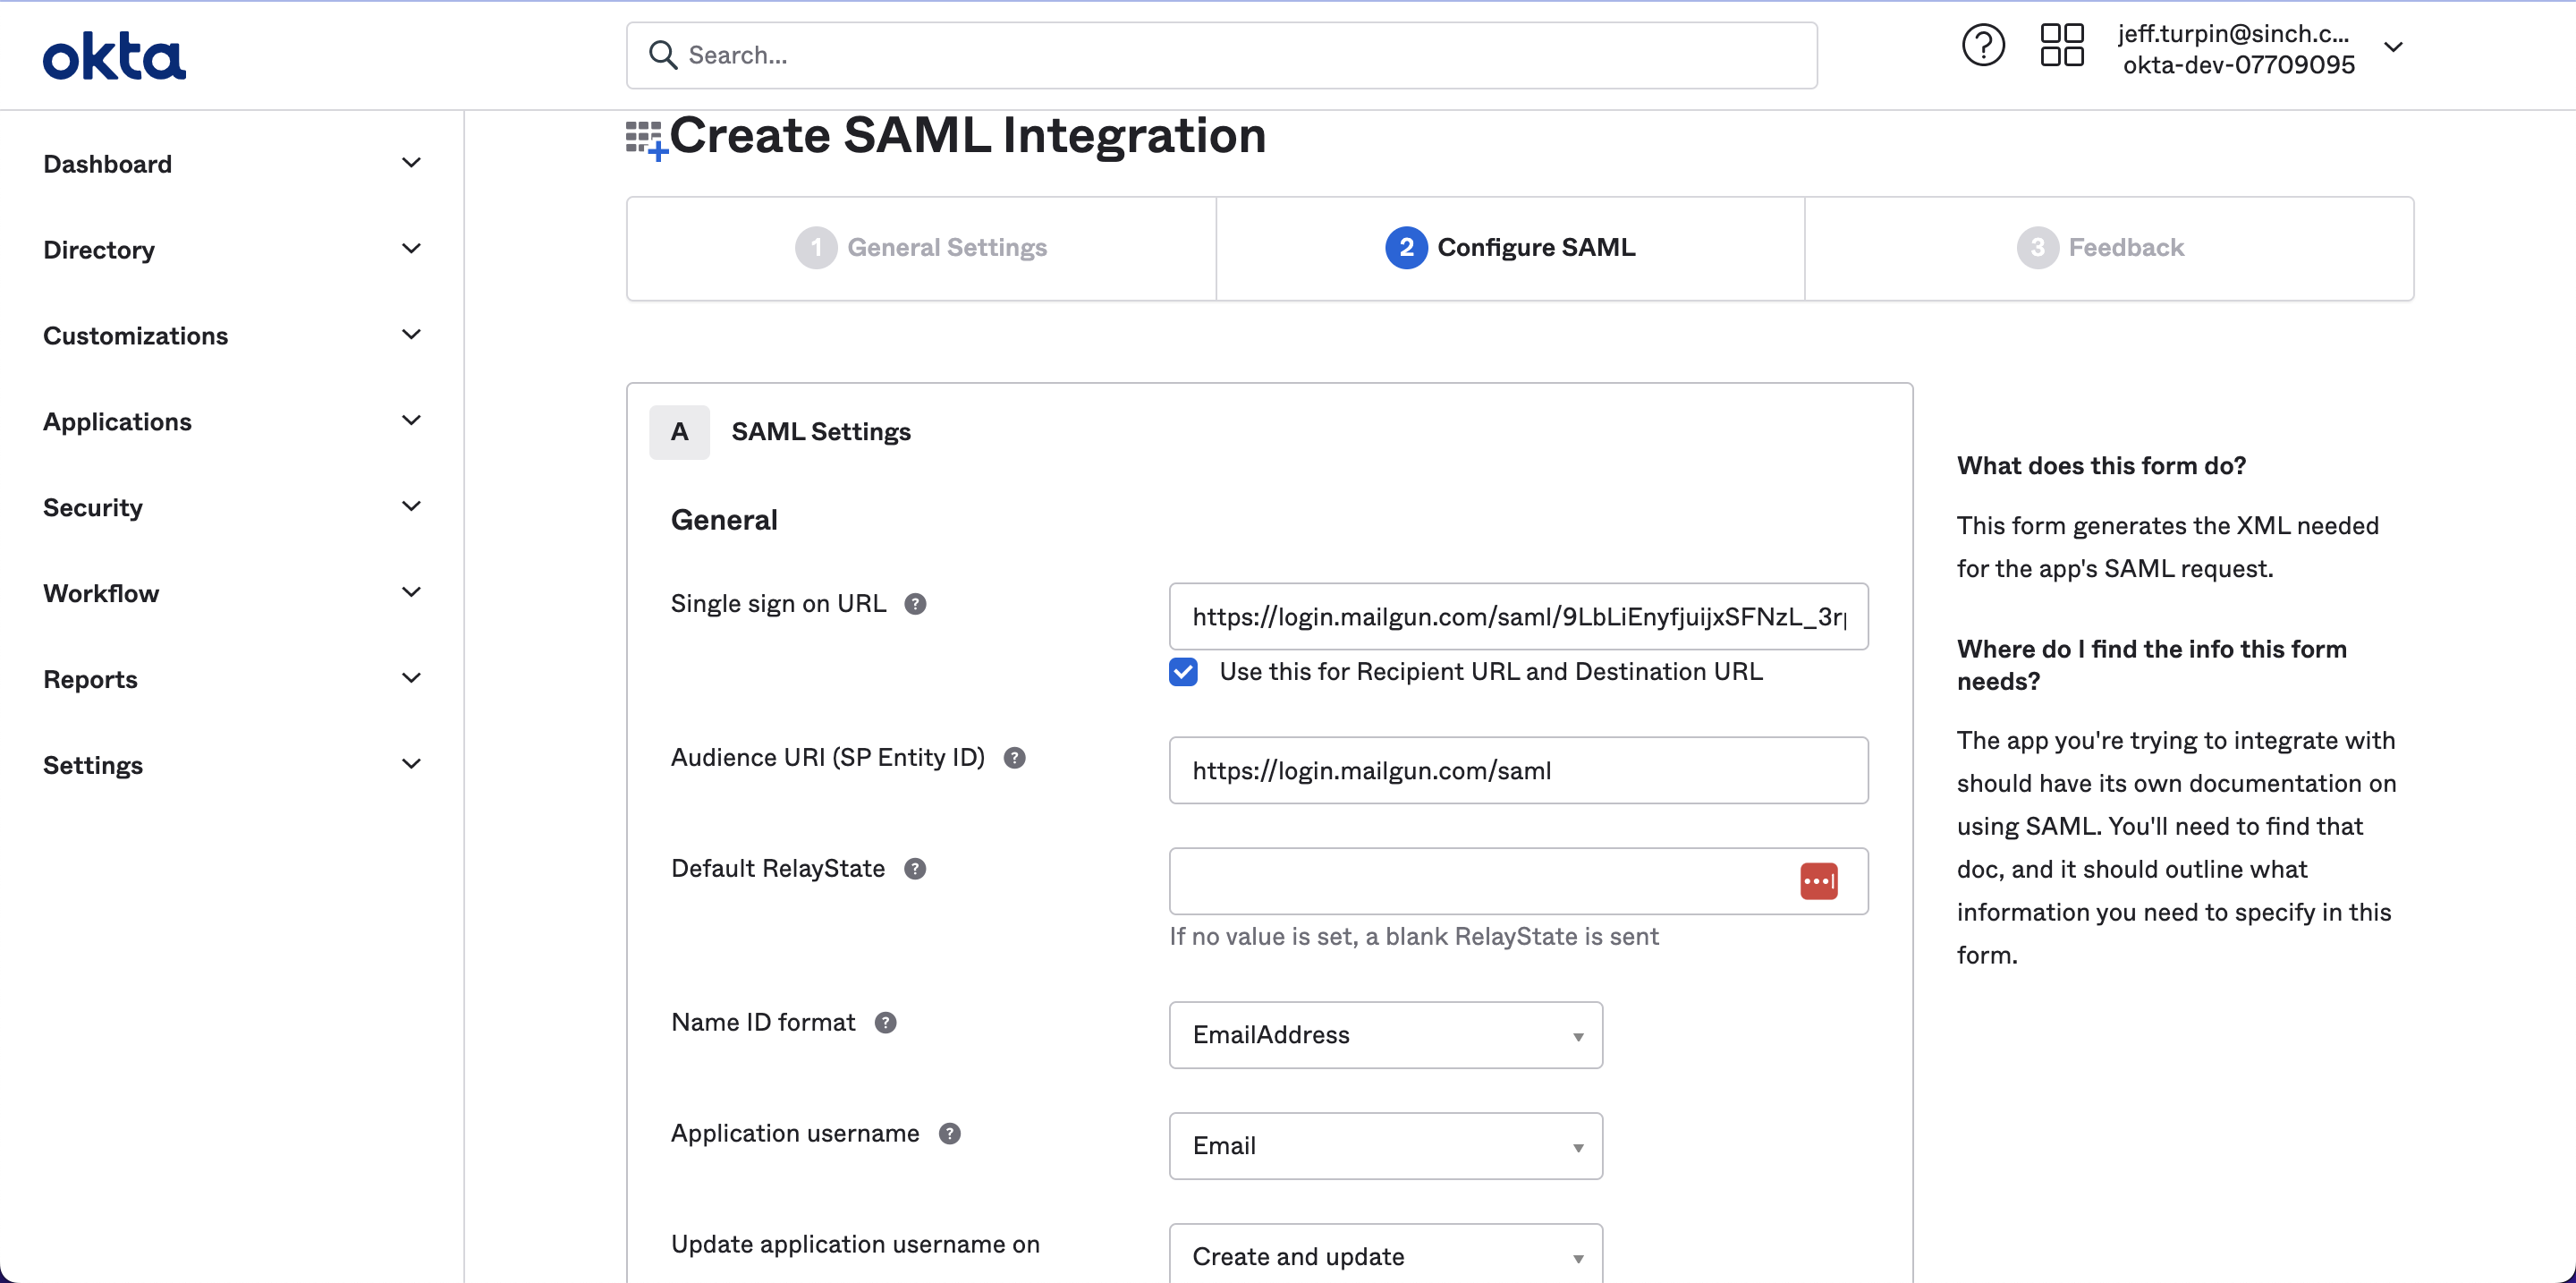
Task: Click the red password manager icon in RelayState field
Action: (x=1818, y=881)
